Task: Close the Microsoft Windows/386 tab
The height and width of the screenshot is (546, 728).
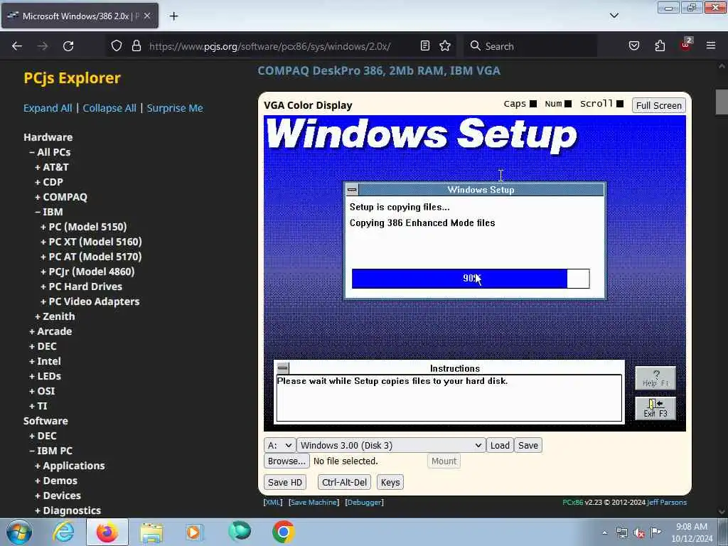Action: 147,16
